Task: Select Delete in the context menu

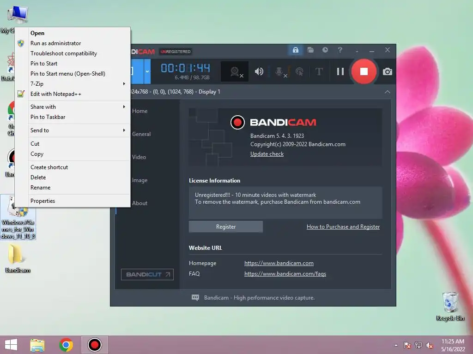Action: (73, 177)
